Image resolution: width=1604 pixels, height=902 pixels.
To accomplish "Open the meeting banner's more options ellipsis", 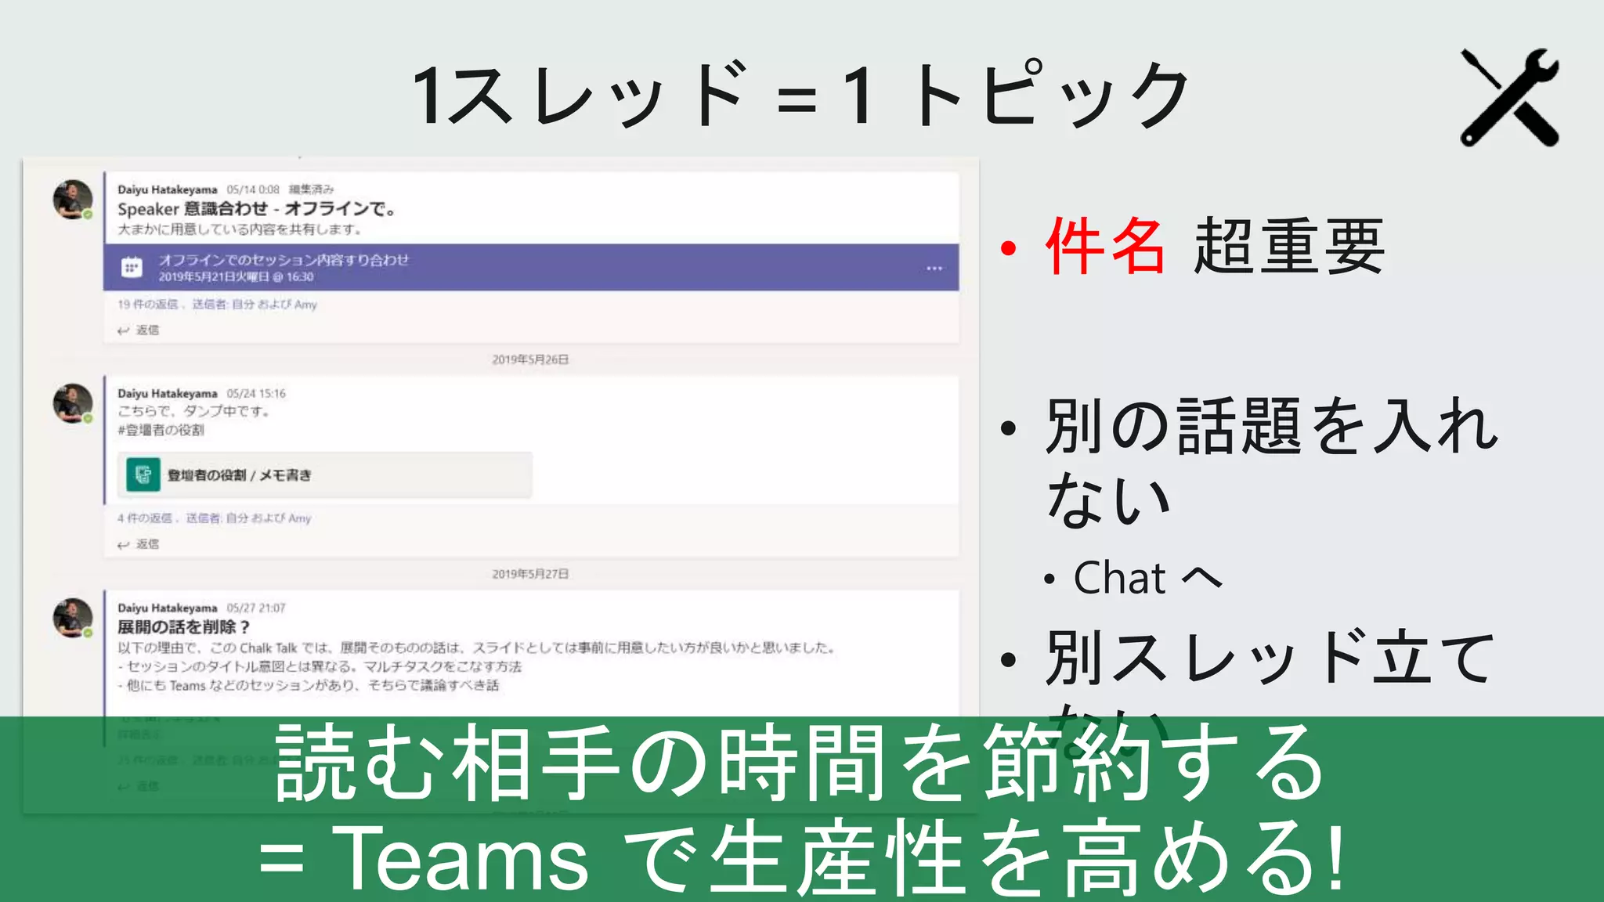I will 934,269.
